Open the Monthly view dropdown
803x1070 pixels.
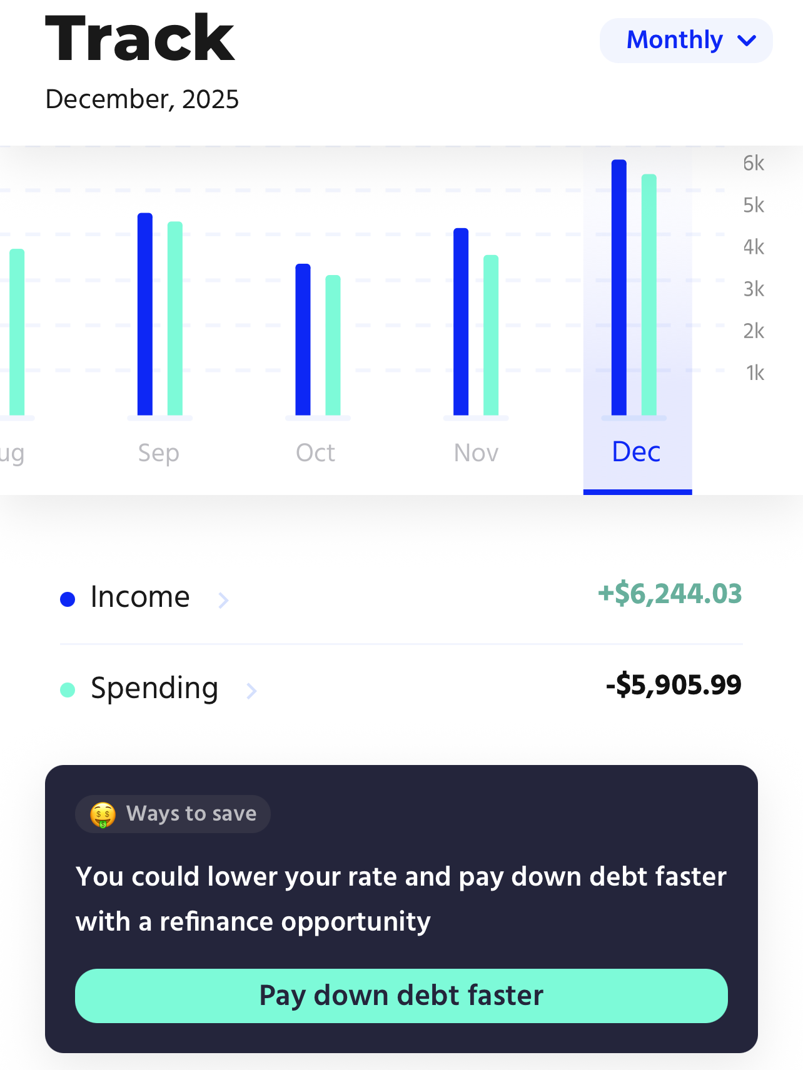coord(685,40)
